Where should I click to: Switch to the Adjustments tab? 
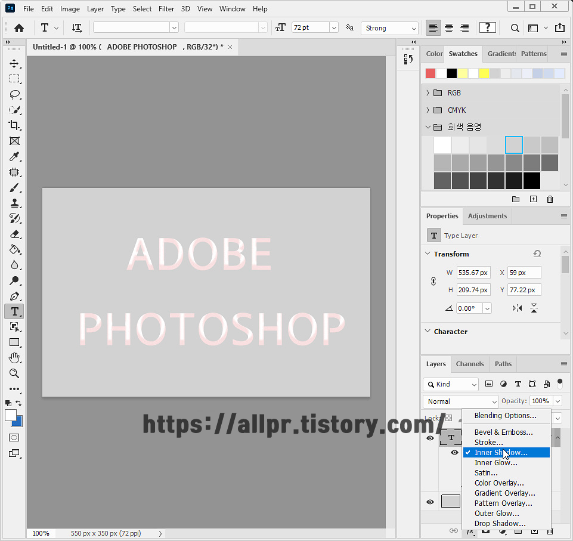click(x=487, y=216)
